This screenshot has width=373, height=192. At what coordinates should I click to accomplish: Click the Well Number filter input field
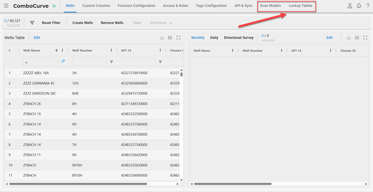89,62
